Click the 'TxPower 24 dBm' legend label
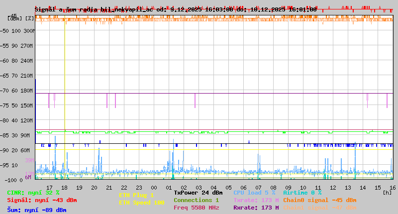The image size is (398, 214). (198, 193)
